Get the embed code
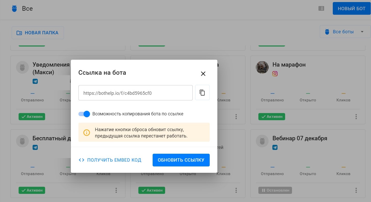The height and width of the screenshot is (202, 371). [x=110, y=160]
